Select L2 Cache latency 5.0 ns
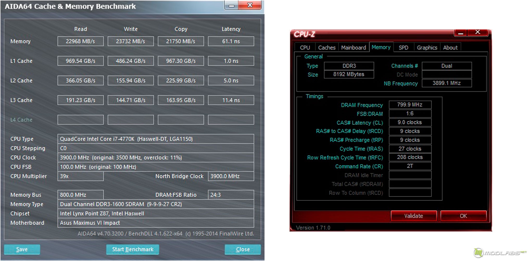 click(231, 81)
